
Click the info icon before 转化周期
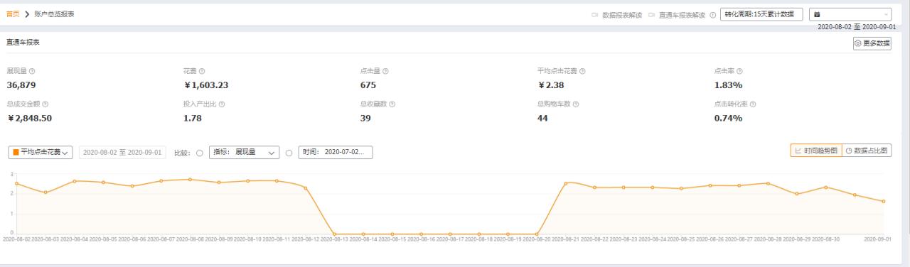point(713,15)
